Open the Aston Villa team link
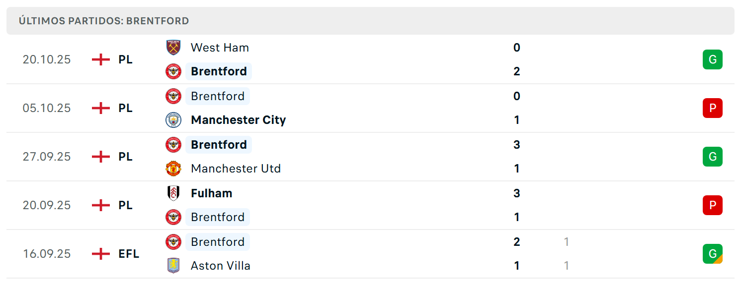The width and height of the screenshot is (742, 287). (220, 266)
